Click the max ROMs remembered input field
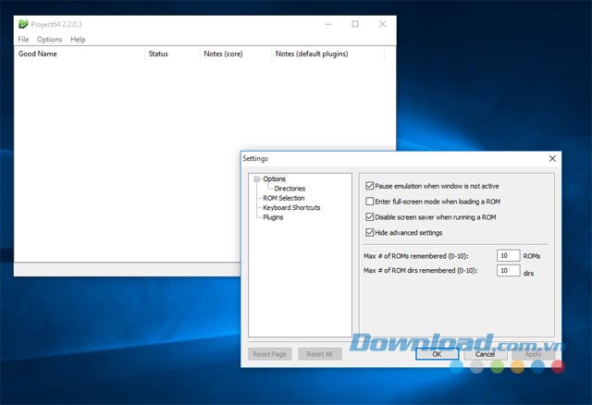This screenshot has height=405, width=592. click(x=508, y=255)
